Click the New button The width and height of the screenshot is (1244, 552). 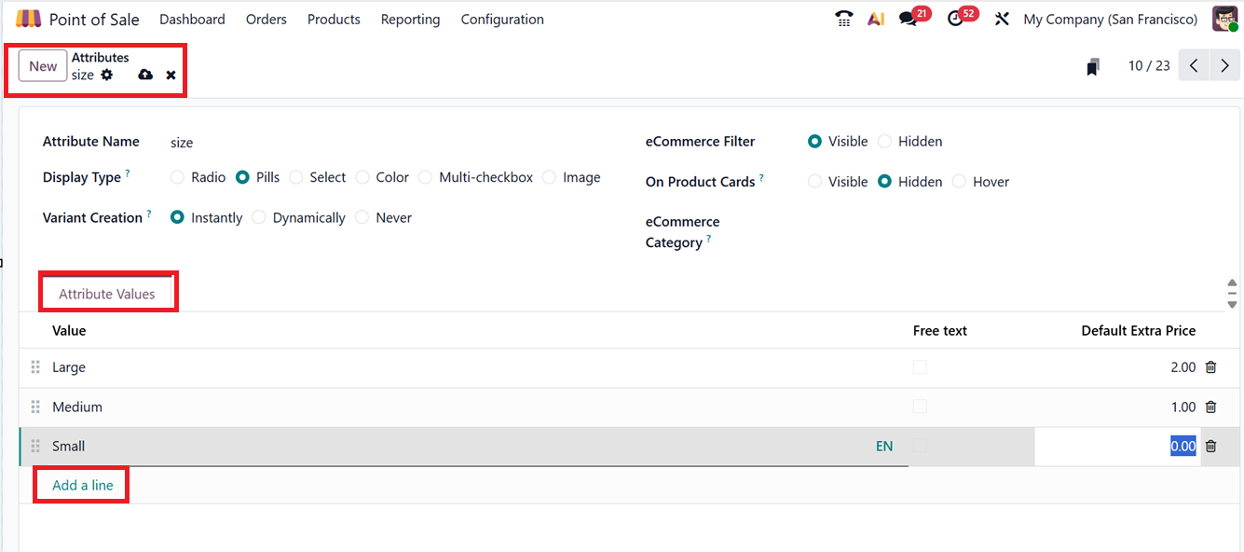click(x=43, y=66)
